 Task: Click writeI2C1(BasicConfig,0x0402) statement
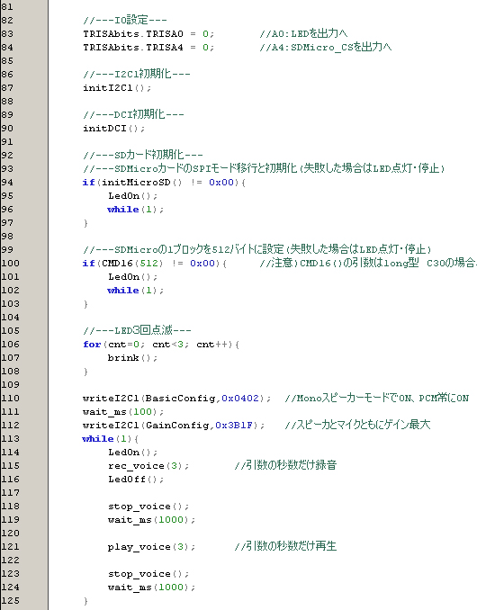coord(176,399)
